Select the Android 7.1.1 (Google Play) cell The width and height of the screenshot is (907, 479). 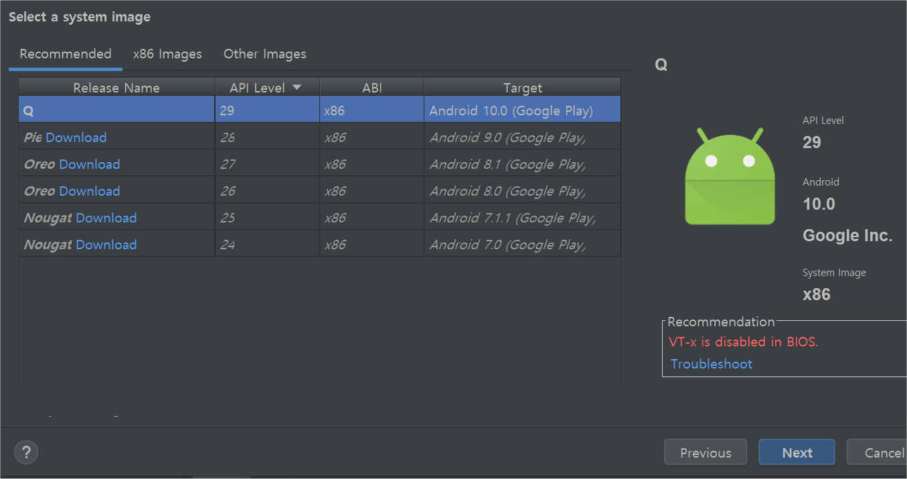[523, 218]
